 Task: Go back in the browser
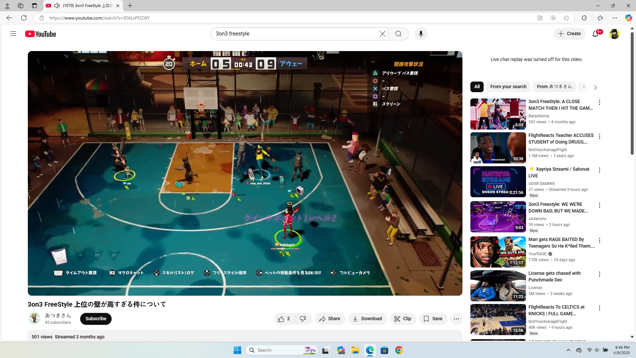pos(9,18)
